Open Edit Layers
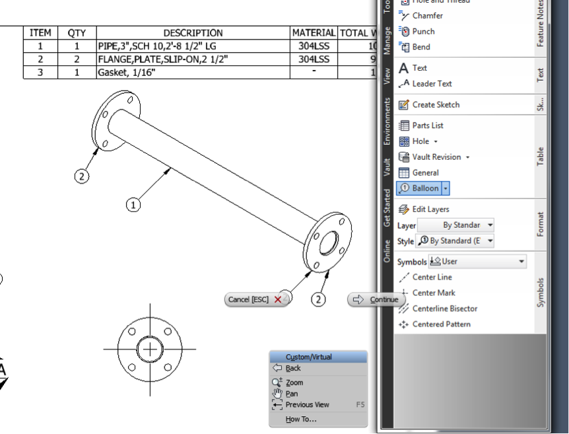Viewport: 569px width, 434px height. point(424,209)
